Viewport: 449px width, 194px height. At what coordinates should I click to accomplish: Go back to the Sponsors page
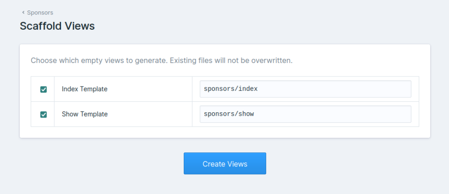coord(39,13)
